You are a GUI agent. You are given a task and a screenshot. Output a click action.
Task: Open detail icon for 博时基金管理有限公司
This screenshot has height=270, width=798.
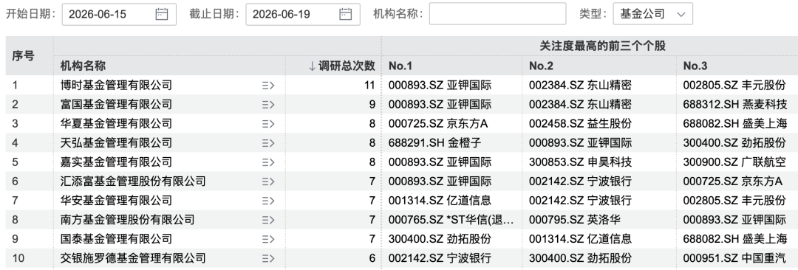click(x=268, y=86)
